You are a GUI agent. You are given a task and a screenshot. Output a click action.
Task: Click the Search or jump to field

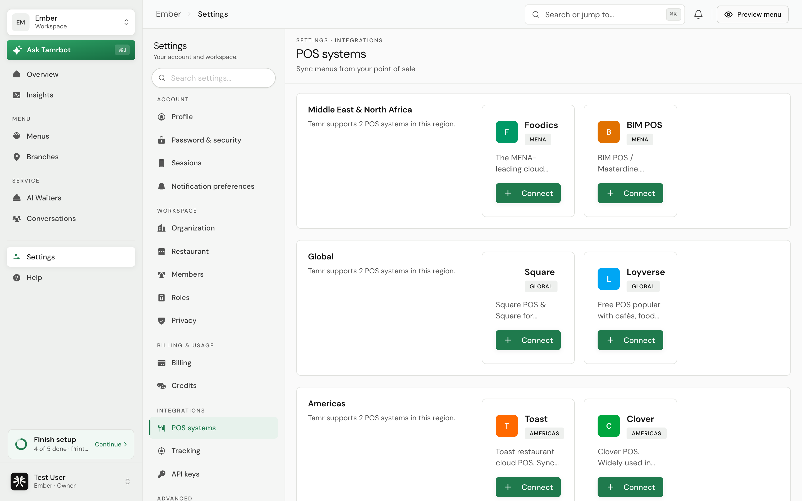605,14
